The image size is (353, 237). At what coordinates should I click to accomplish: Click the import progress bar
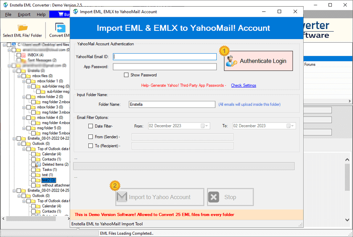tap(184, 166)
